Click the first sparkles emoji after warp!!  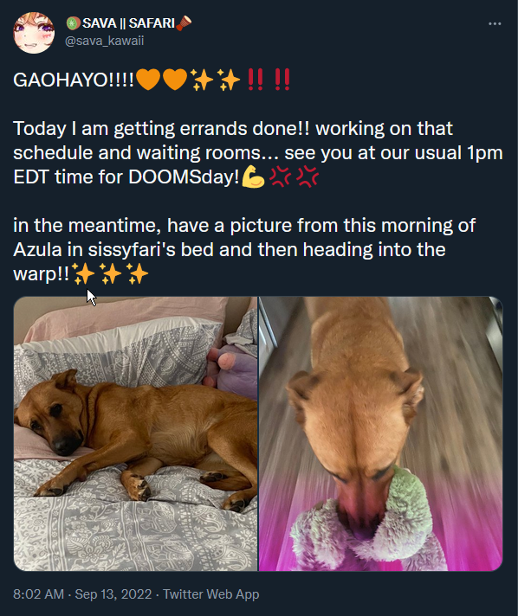click(83, 273)
